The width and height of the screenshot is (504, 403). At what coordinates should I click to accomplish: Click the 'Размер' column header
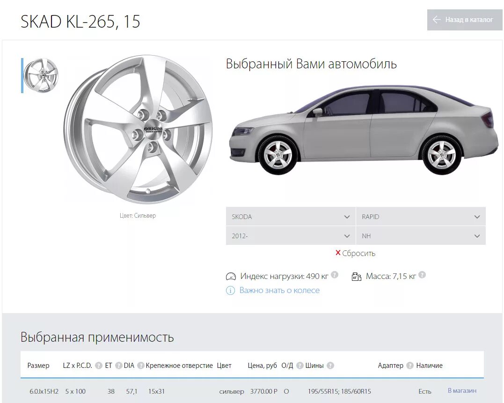point(38,366)
